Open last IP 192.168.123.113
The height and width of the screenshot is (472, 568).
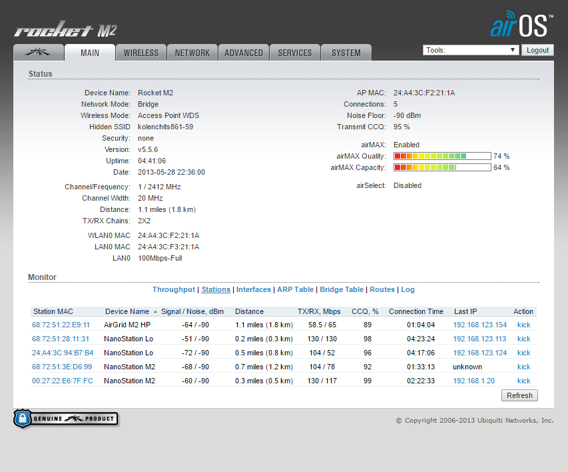click(479, 339)
